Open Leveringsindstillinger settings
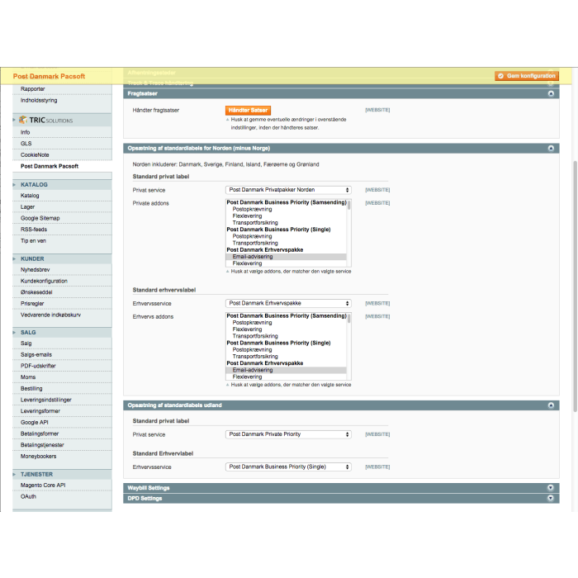This screenshot has height=578, width=578. pos(45,400)
